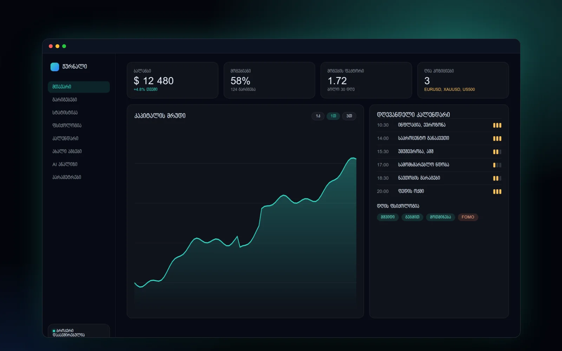Click the ჟურნალი app logo icon
562x351 pixels.
click(55, 67)
